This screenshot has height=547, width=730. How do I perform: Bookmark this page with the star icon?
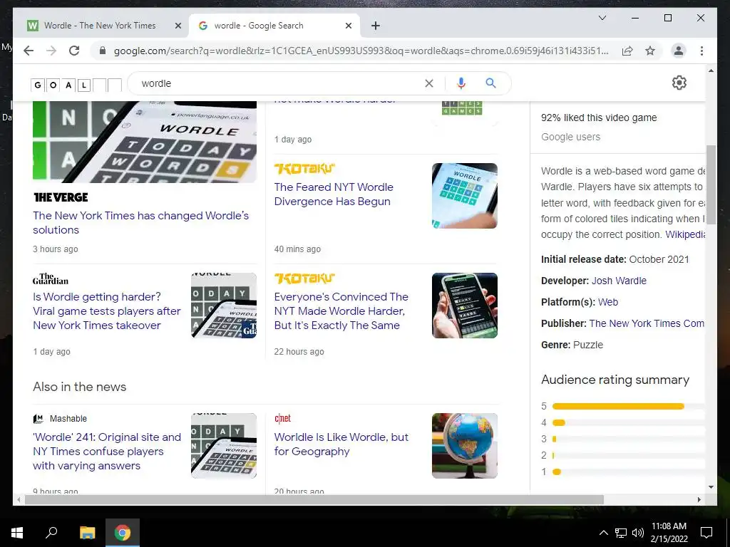pos(650,51)
